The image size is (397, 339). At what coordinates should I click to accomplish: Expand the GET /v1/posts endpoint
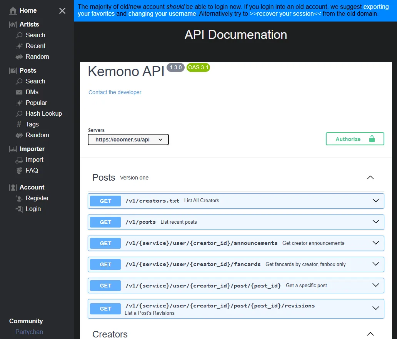click(x=376, y=222)
